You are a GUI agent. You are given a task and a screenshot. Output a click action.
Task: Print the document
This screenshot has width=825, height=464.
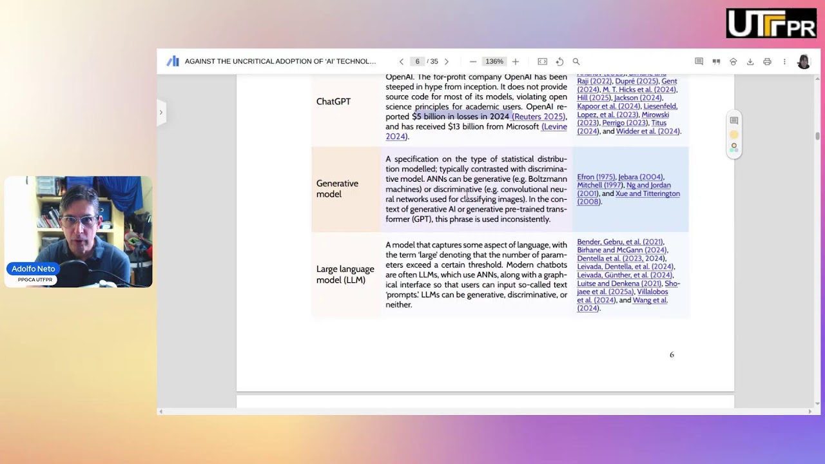coord(767,62)
